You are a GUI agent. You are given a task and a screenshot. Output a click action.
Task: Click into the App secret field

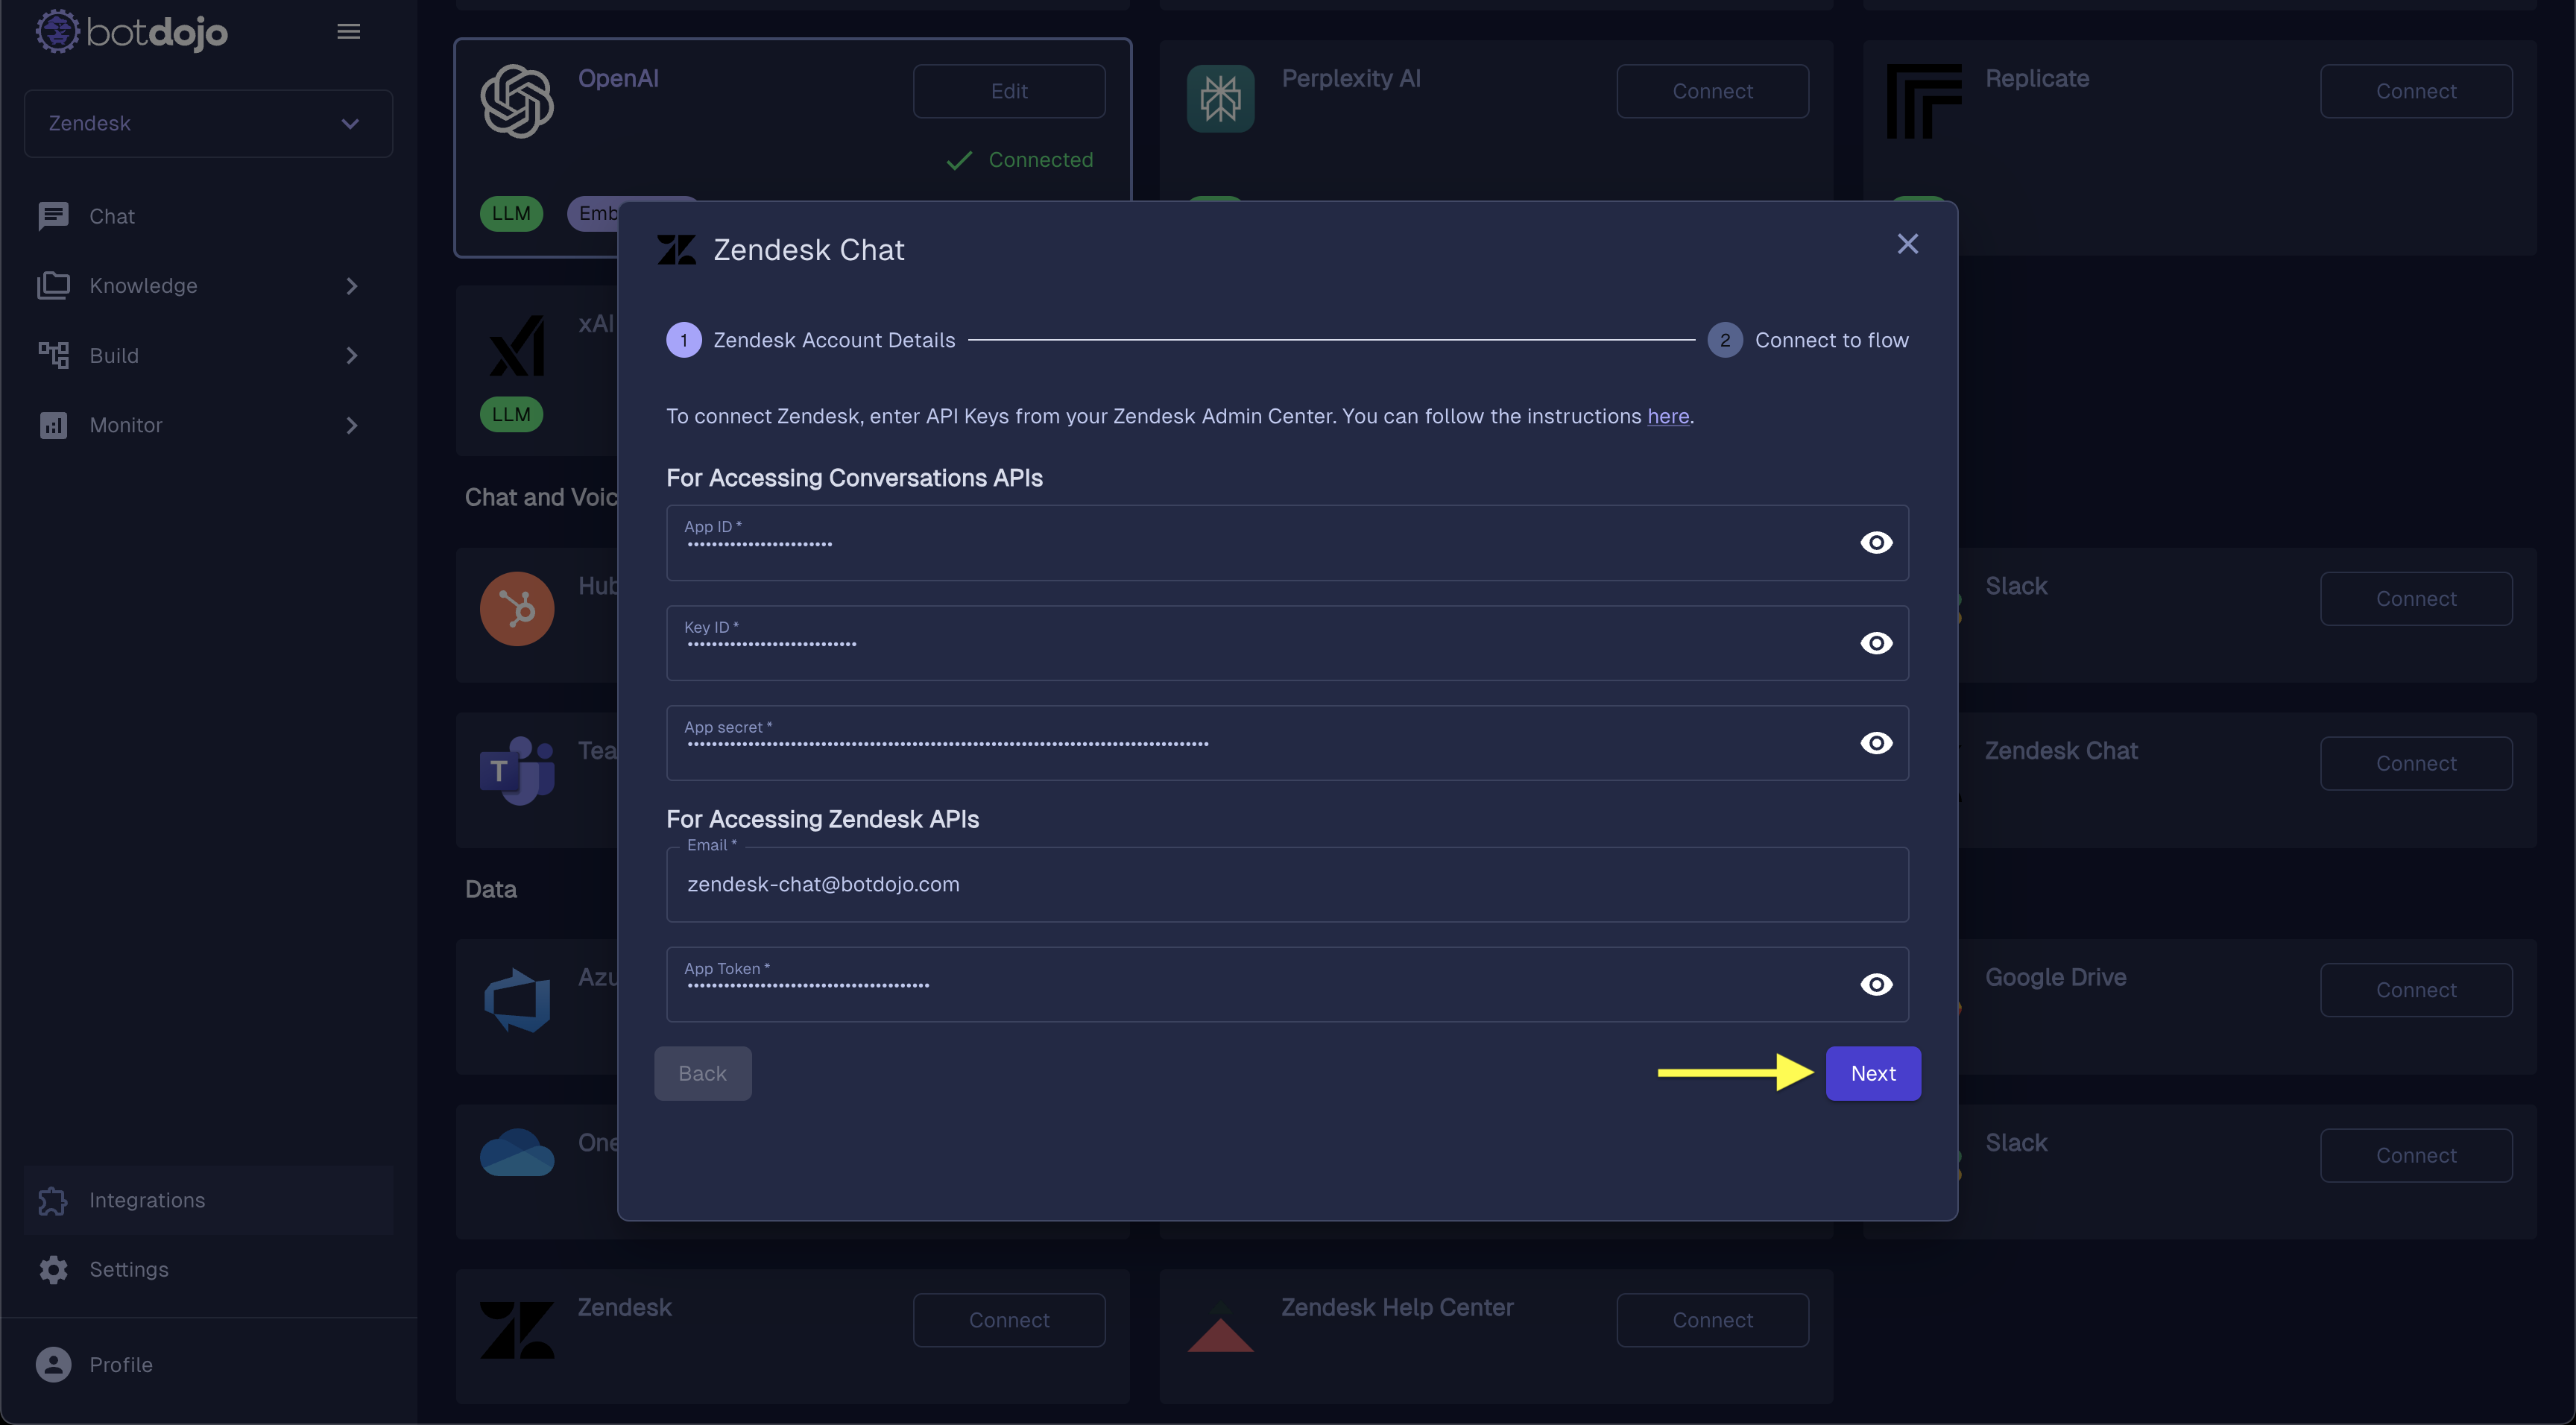(x=1287, y=743)
